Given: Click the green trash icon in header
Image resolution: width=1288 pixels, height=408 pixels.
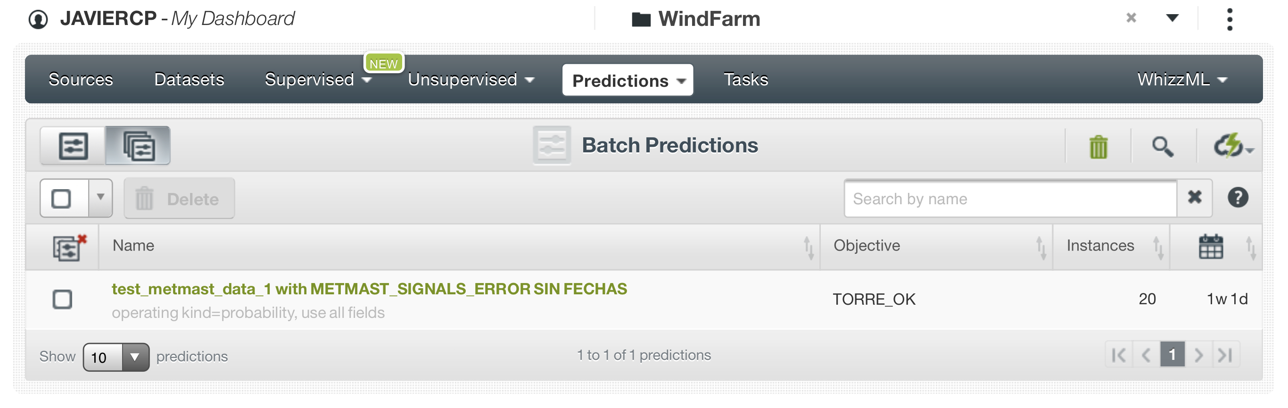Looking at the screenshot, I should pyautogui.click(x=1098, y=147).
